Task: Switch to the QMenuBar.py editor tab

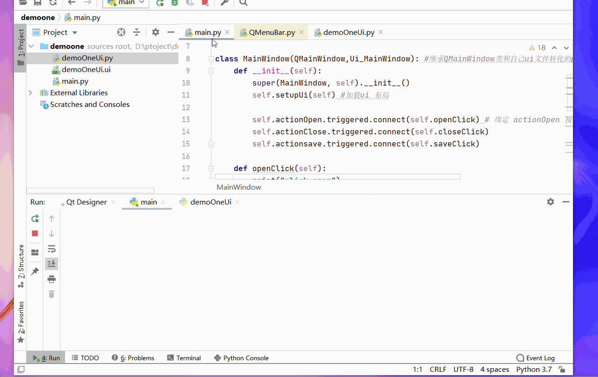Action: pyautogui.click(x=272, y=33)
